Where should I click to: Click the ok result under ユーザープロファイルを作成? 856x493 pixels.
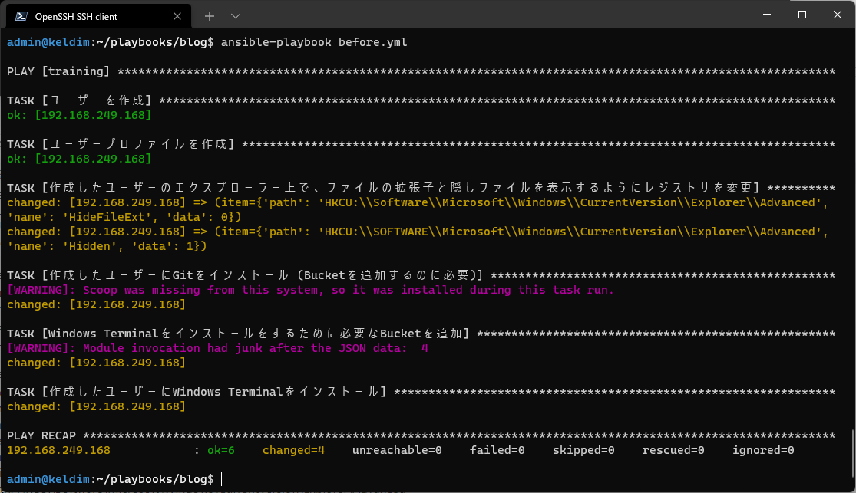coord(79,159)
